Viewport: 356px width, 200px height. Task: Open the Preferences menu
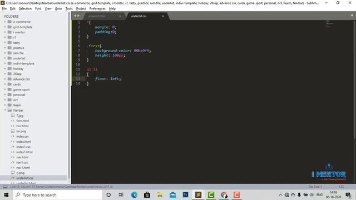click(97, 9)
